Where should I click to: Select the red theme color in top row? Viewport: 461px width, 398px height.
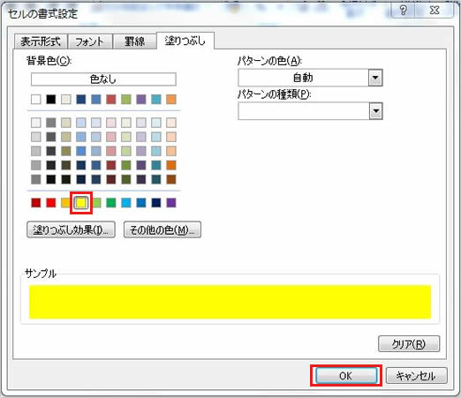111,100
